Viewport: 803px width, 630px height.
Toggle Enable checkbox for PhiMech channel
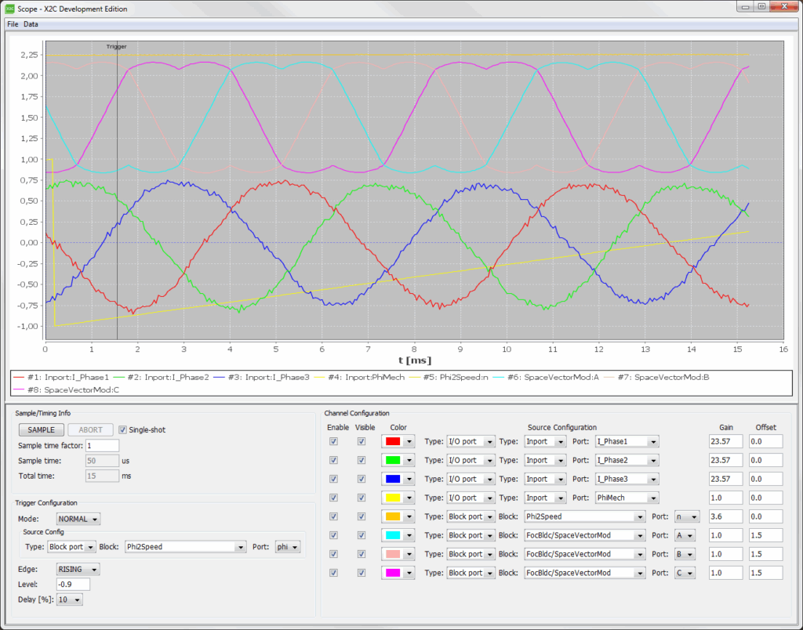(334, 498)
